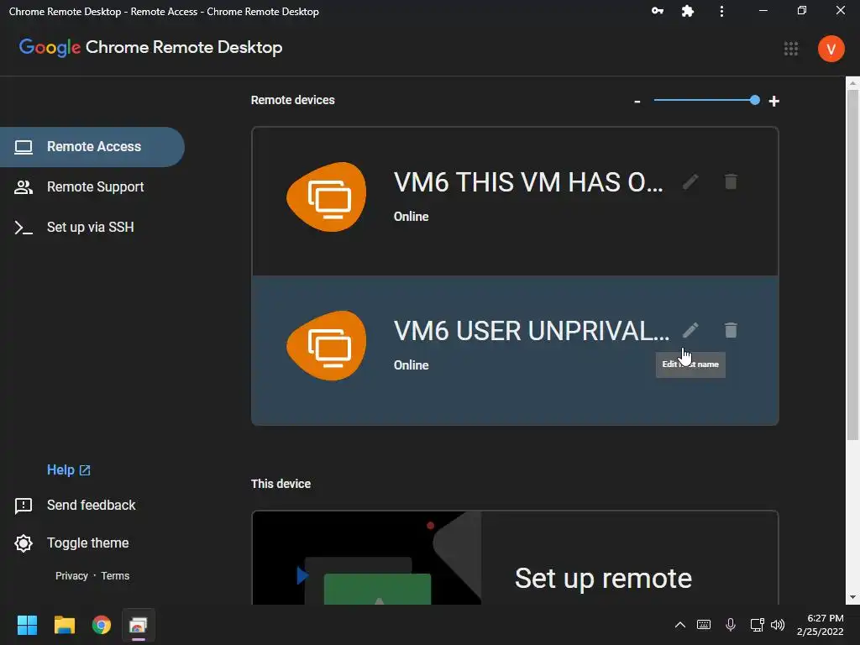Decrease device size with the minus button

click(637, 102)
